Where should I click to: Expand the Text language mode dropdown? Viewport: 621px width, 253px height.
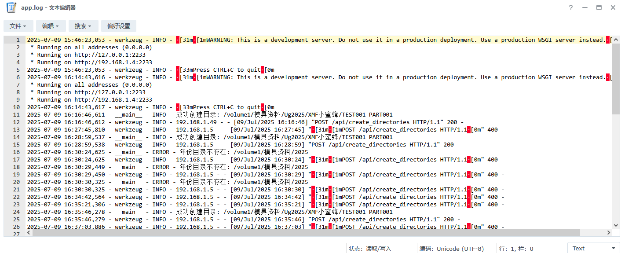[593, 249]
